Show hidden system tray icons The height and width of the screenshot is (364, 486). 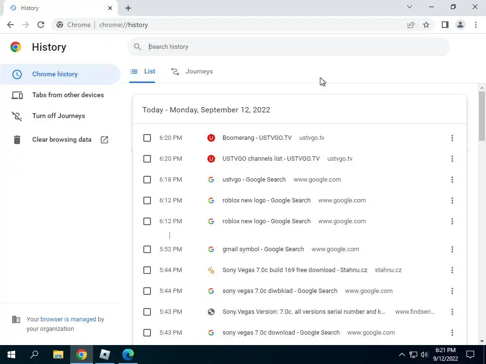coord(402,355)
